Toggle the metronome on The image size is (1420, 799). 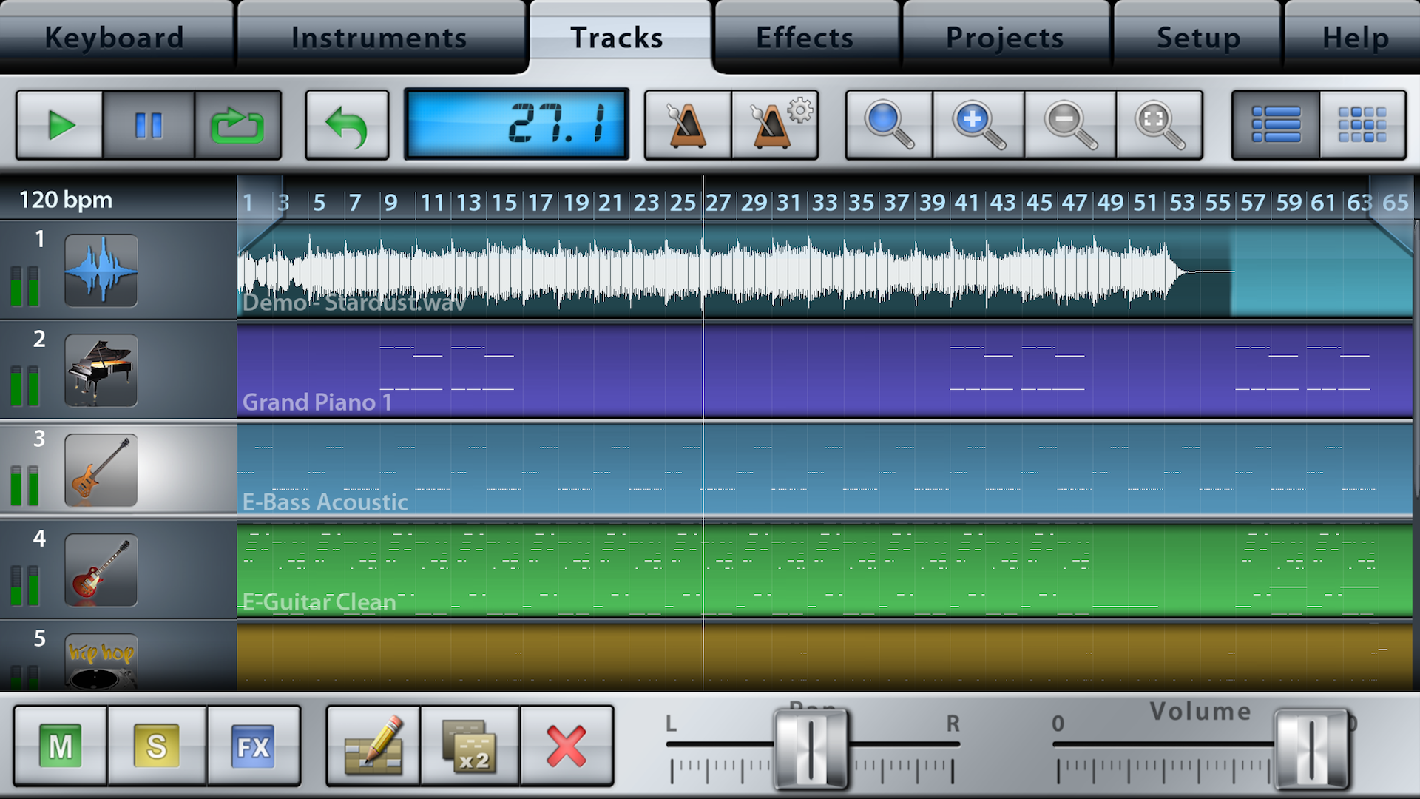point(687,125)
